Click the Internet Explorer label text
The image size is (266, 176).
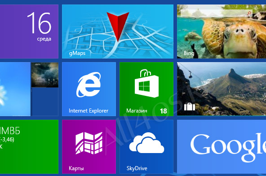(x=89, y=111)
